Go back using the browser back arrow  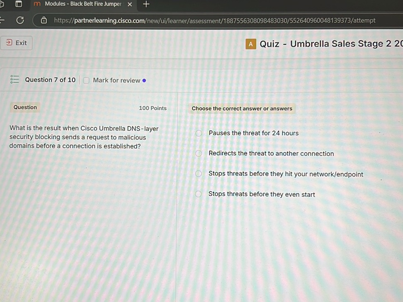(x=2, y=20)
